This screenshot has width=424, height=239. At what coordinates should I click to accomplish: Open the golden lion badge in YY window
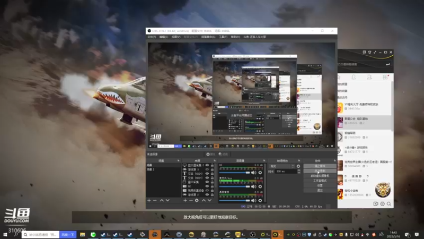pos(383,190)
